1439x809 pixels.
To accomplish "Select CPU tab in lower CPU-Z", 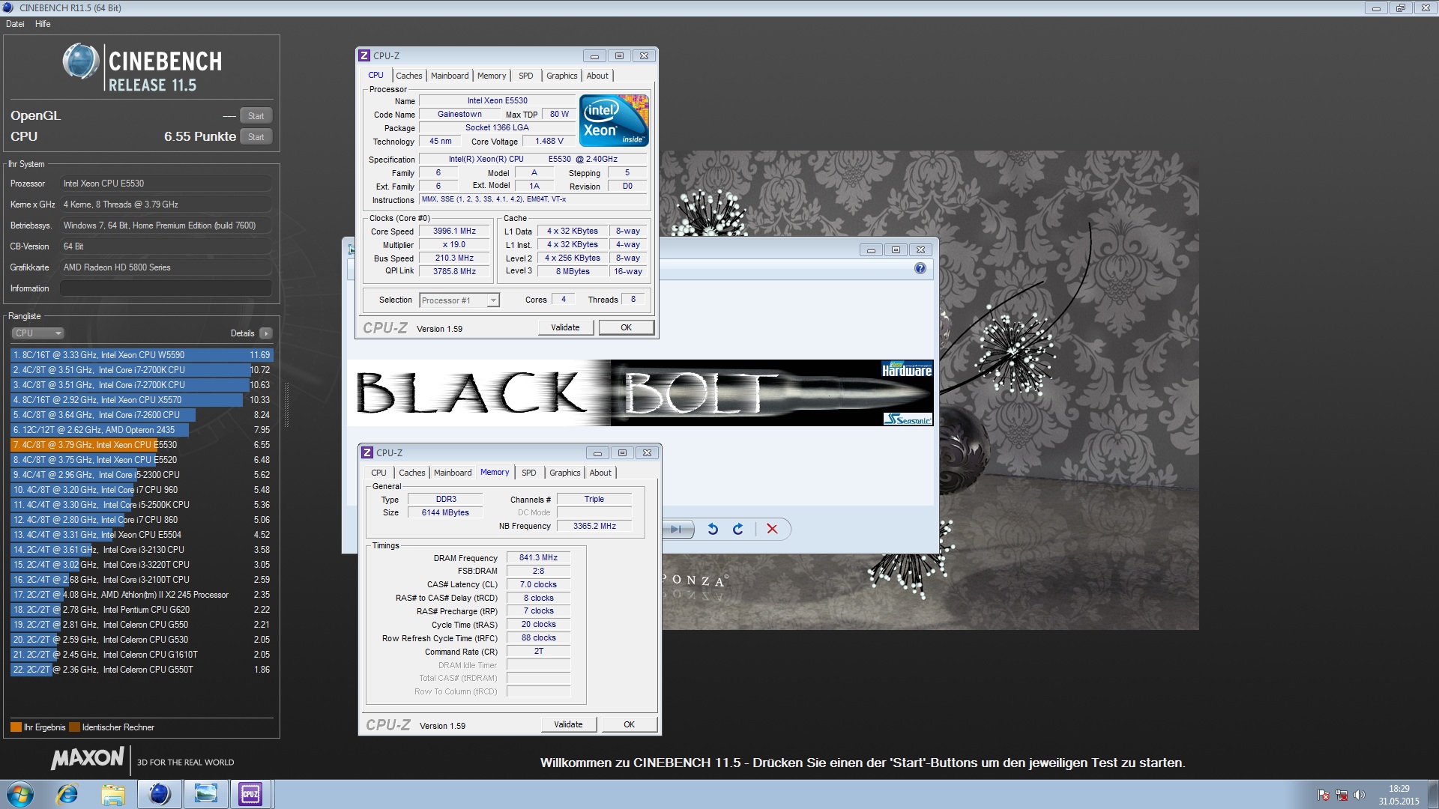I will 379,473.
